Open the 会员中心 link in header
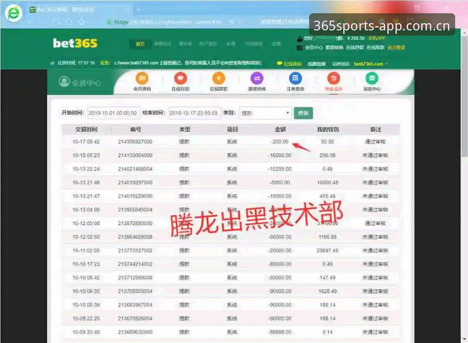468x343 pixels. [314, 48]
